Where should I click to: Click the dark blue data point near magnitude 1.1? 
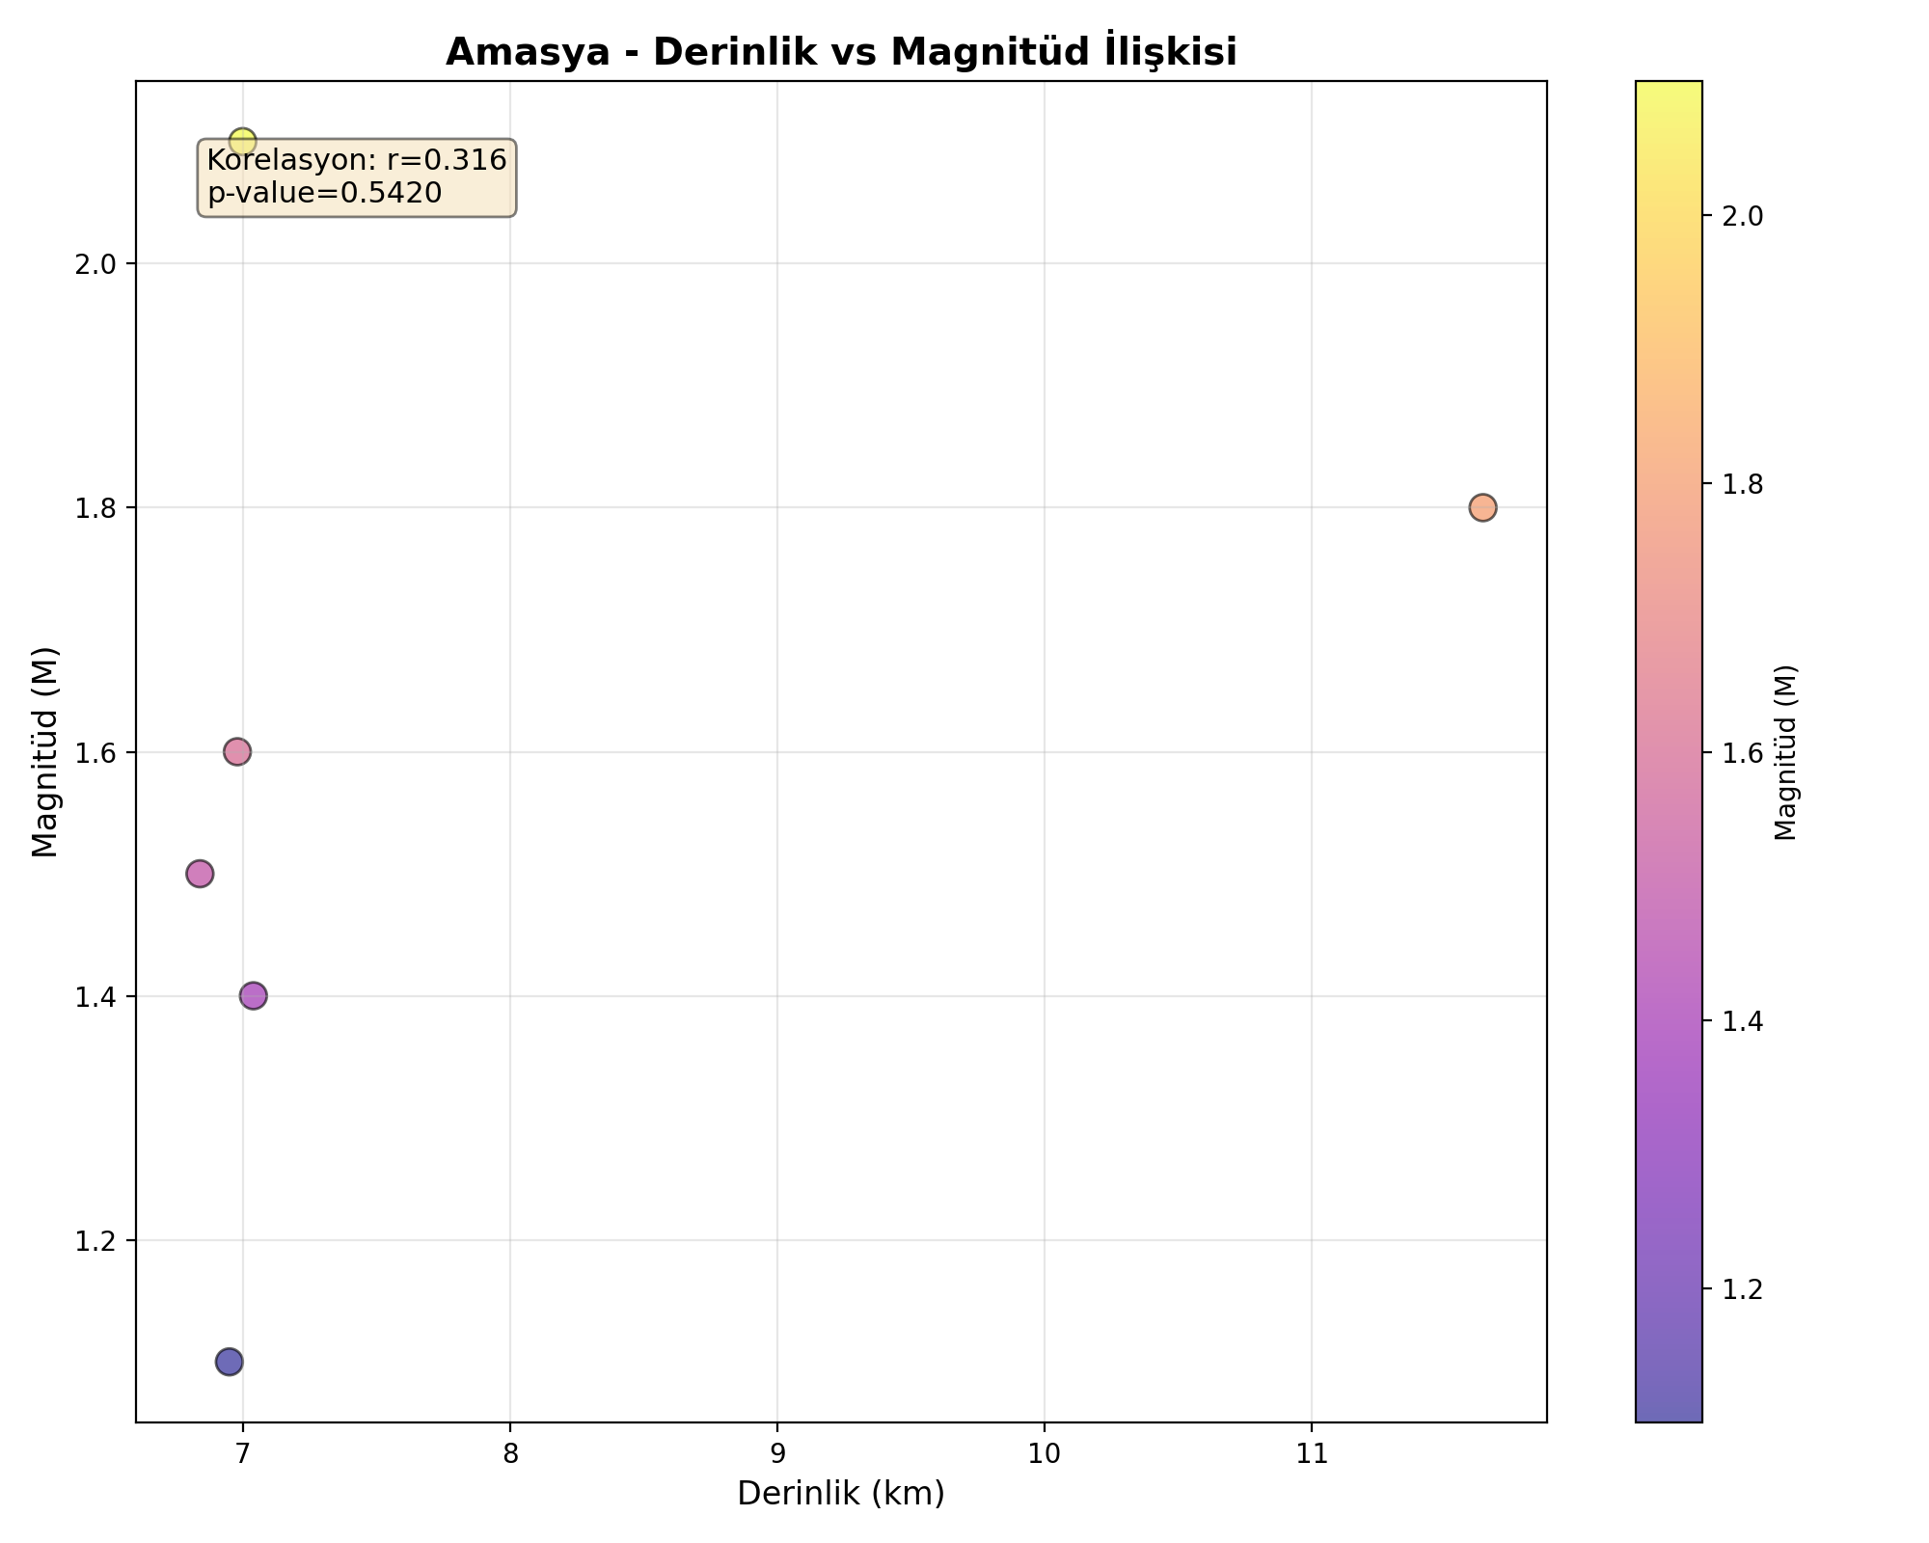coord(229,1362)
